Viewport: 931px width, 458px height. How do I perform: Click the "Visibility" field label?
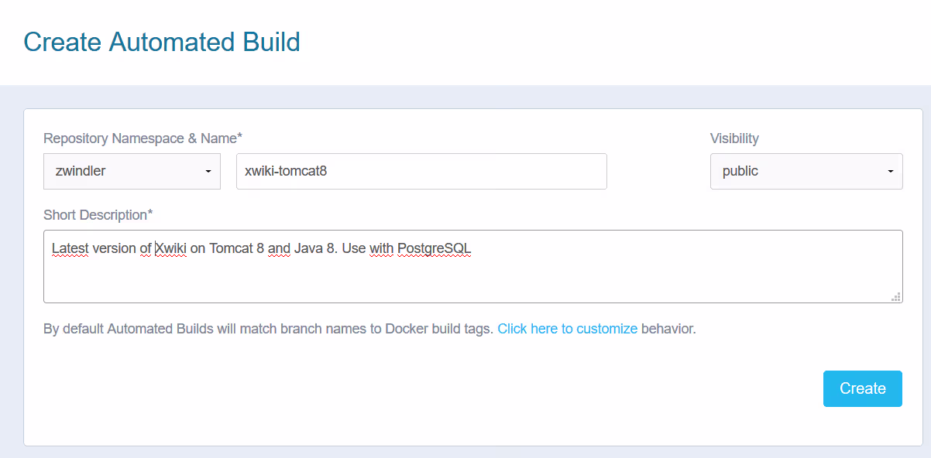point(734,138)
